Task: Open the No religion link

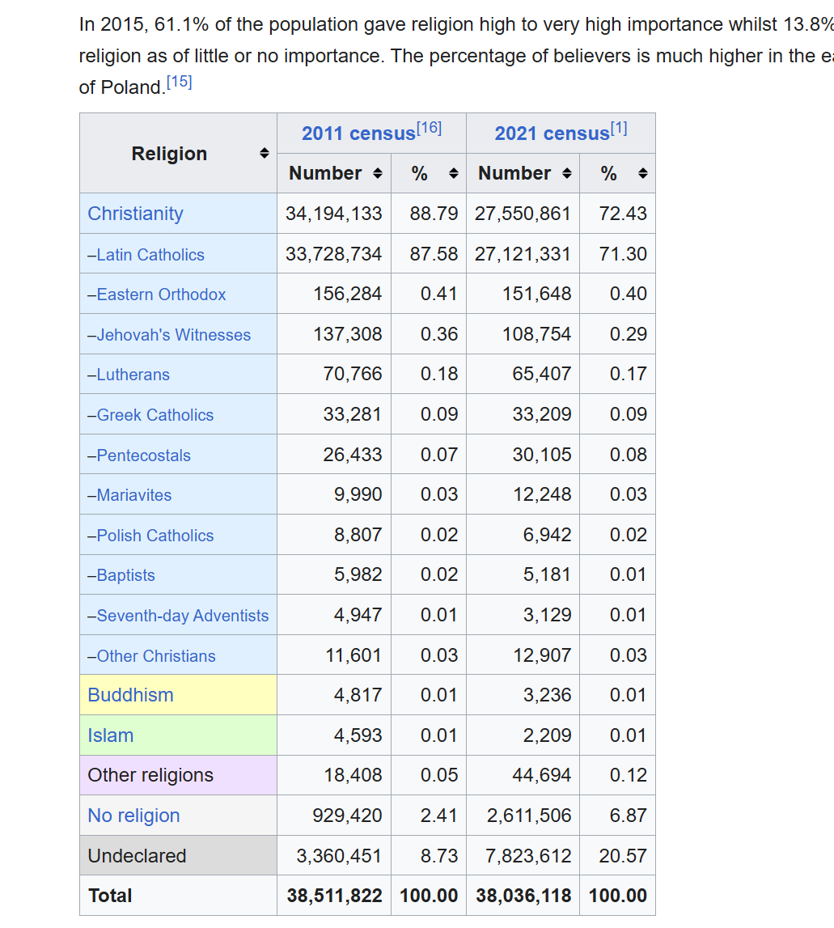Action: pyautogui.click(x=133, y=816)
